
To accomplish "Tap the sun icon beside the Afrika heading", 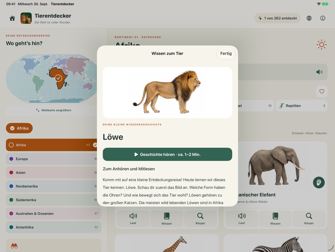I will (321, 45).
